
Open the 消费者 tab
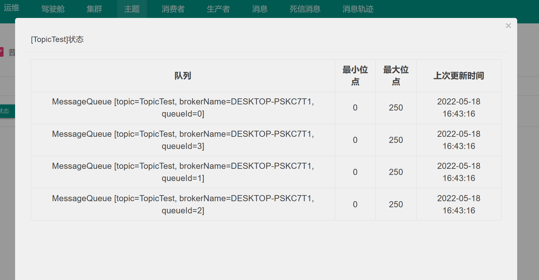pyautogui.click(x=173, y=9)
